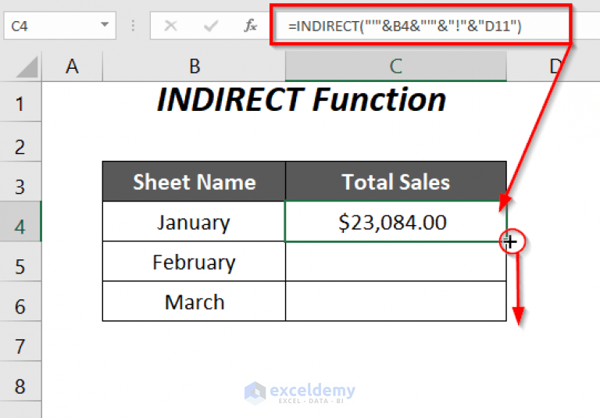
Task: Select row 2 header
Action: click(x=20, y=142)
